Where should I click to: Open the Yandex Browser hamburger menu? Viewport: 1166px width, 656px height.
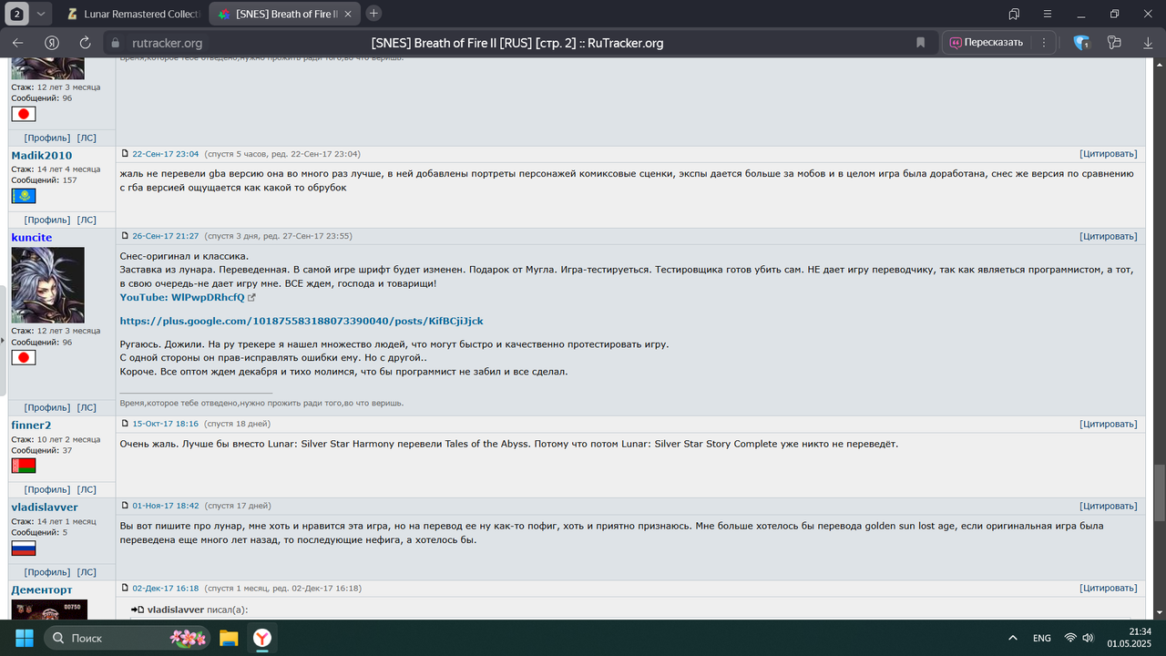1046,14
